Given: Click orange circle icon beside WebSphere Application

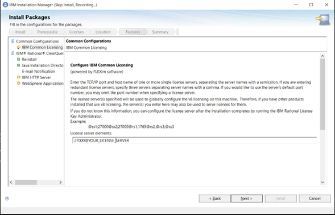Looking at the screenshot, I should pyautogui.click(x=19, y=83).
